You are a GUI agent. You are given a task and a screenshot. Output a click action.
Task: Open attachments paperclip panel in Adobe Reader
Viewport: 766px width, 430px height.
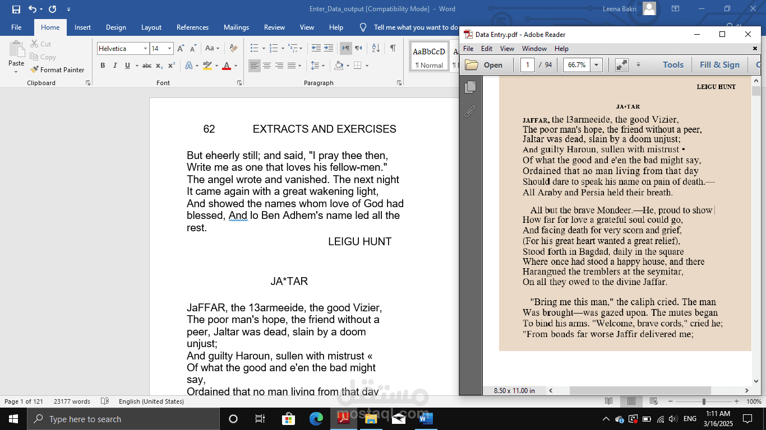click(470, 111)
